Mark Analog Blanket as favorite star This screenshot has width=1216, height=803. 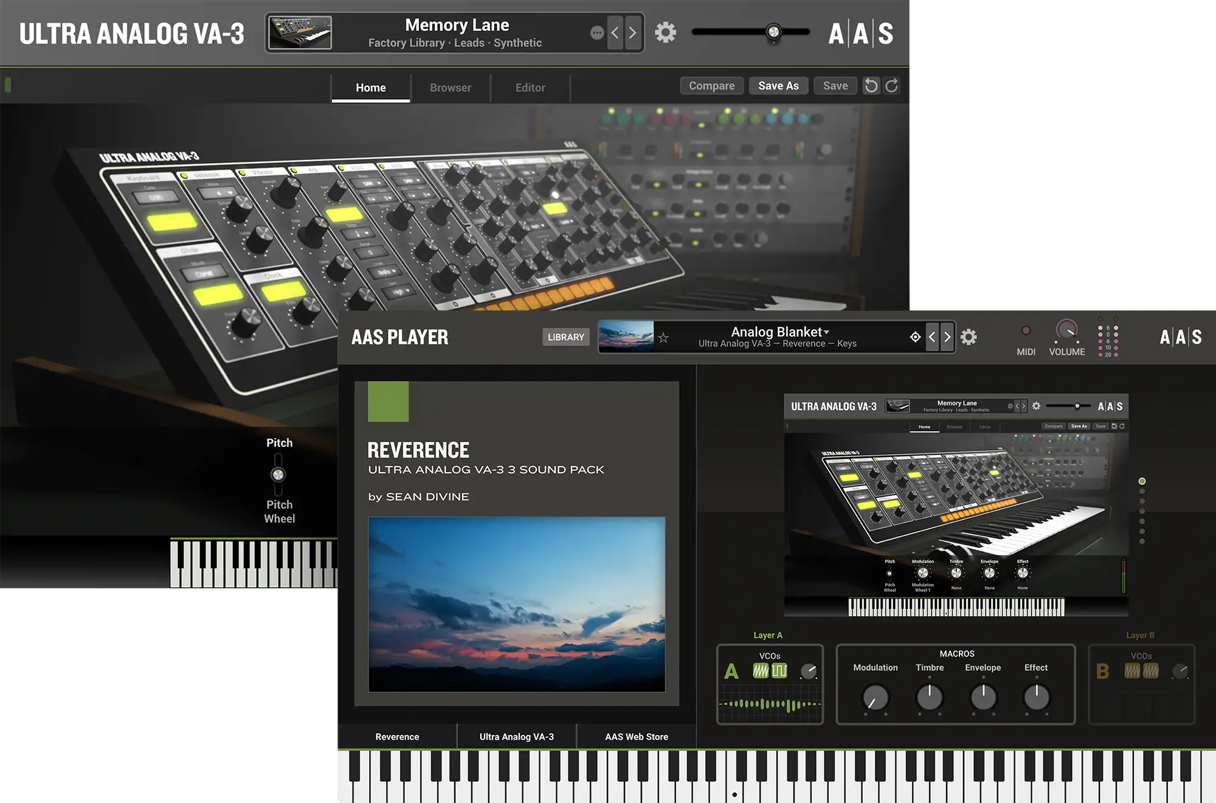tap(663, 338)
